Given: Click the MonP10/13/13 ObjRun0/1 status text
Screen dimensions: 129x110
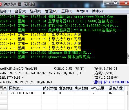Looking at the screenshot, I should point(34,82).
